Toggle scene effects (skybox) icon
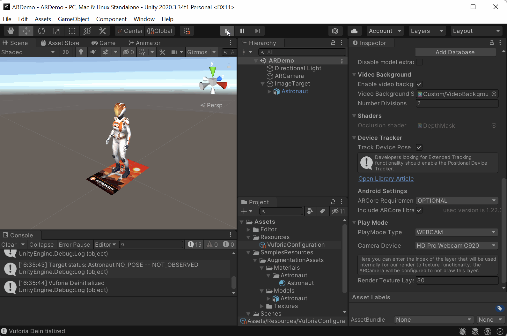Viewport: 507px width, 336px height. (106, 52)
